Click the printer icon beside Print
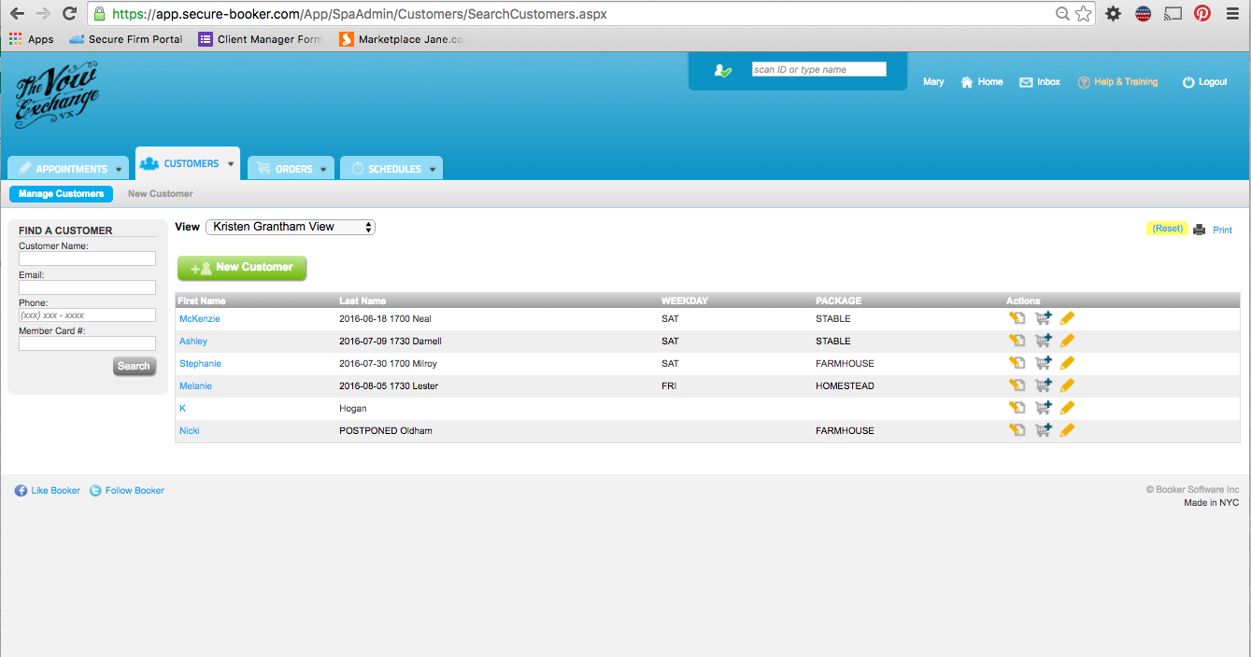1251x657 pixels. pyautogui.click(x=1199, y=230)
